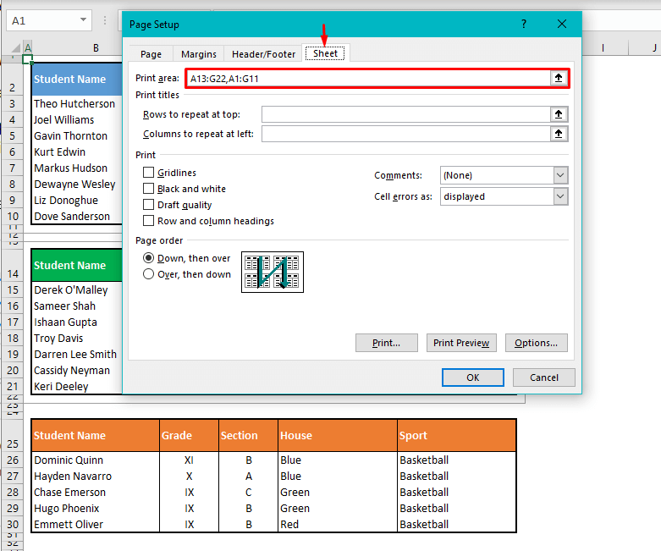This screenshot has width=661, height=551.
Task: Select cell containing Troy Davis
Action: pyautogui.click(x=77, y=338)
